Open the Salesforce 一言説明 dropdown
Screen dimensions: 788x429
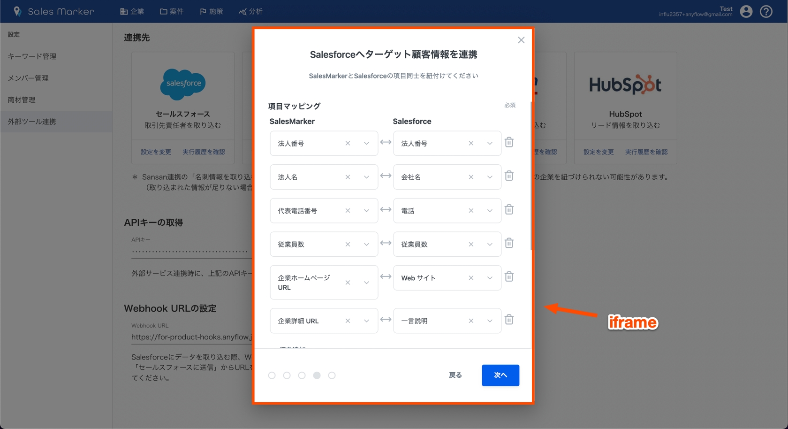[490, 321]
